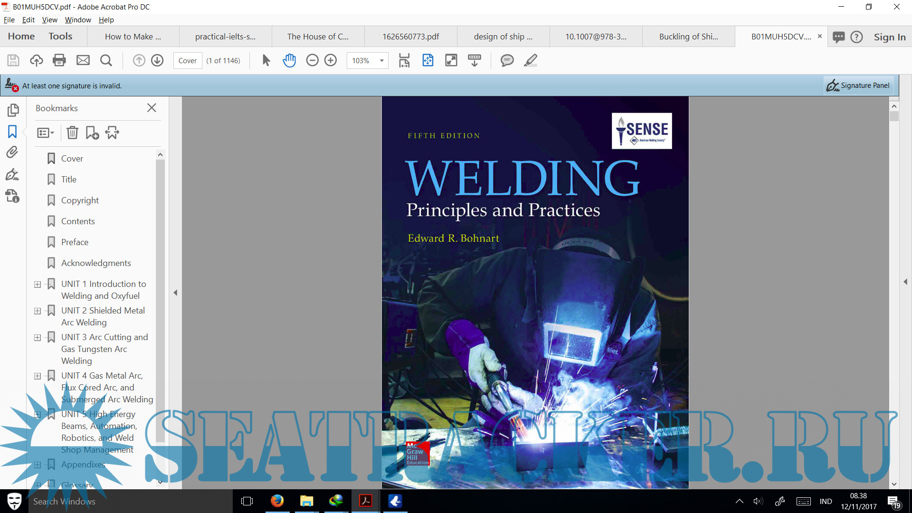Open the 103% zoom level dropdown
The width and height of the screenshot is (912, 513).
(x=381, y=61)
